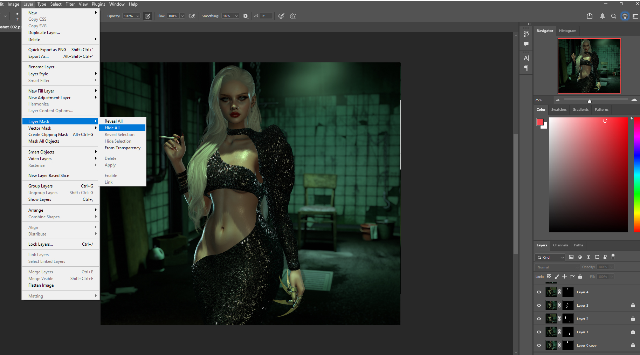The width and height of the screenshot is (640, 355).
Task: Enable lock transparent pixels
Action: click(x=549, y=277)
